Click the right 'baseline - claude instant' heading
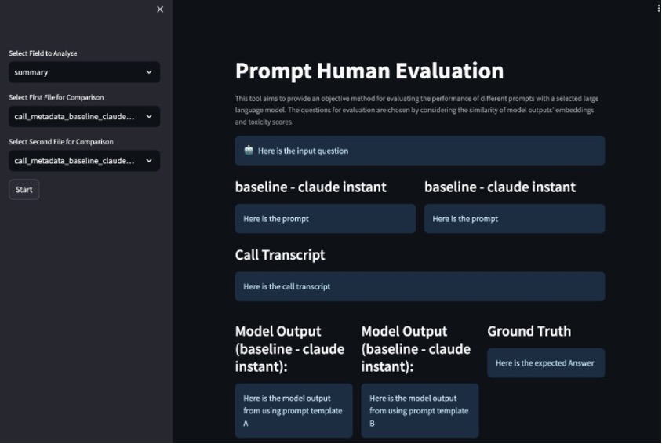 click(500, 187)
